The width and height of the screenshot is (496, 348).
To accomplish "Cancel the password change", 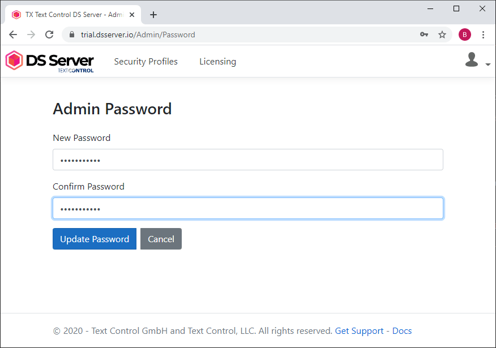I will click(161, 239).
